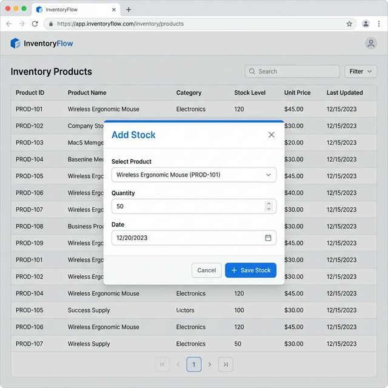The image size is (388, 388).
Task: Go to first page of pagination
Action: pyautogui.click(x=162, y=364)
